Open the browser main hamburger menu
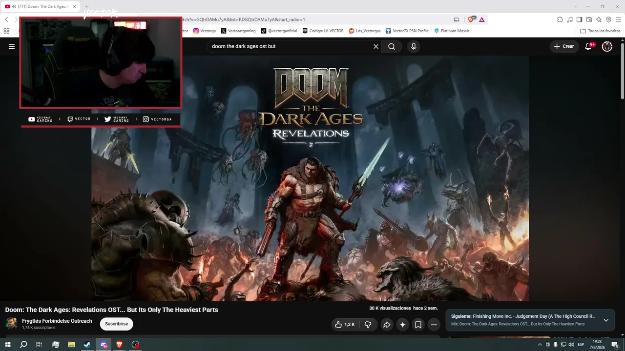 click(x=619, y=19)
